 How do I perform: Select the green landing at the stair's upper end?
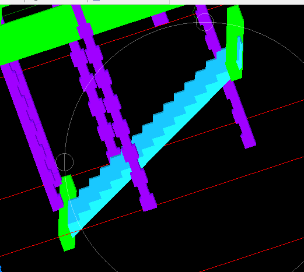(235, 43)
